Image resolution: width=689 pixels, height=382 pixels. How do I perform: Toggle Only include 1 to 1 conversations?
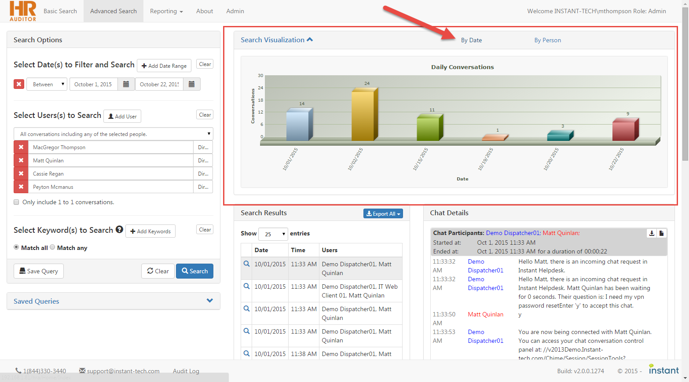click(16, 202)
